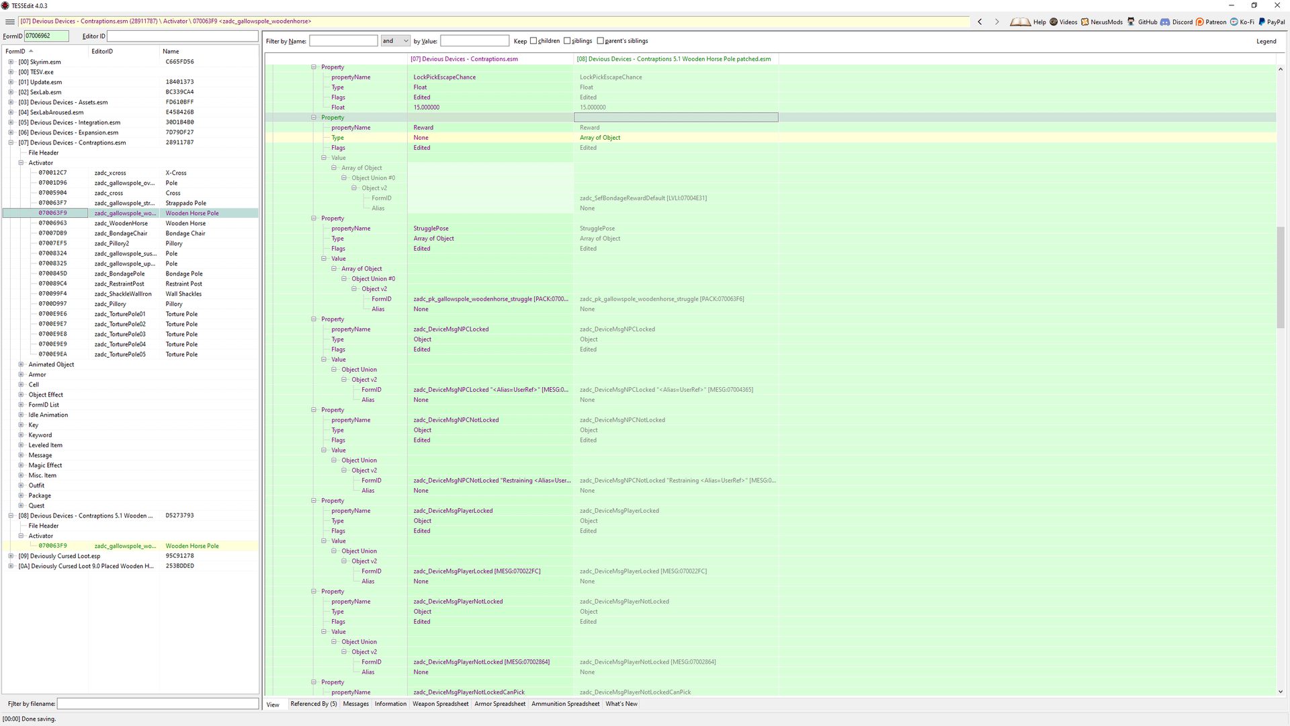Click the record view vertical scrollbar thumb
The image size is (1290, 726).
[1280, 277]
